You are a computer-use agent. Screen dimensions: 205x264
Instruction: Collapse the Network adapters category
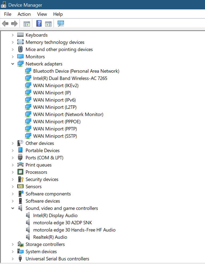click(x=13, y=64)
